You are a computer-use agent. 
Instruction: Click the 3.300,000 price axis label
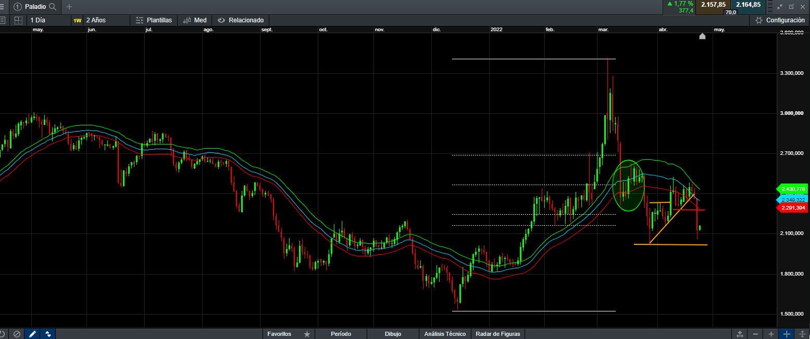pyautogui.click(x=792, y=73)
